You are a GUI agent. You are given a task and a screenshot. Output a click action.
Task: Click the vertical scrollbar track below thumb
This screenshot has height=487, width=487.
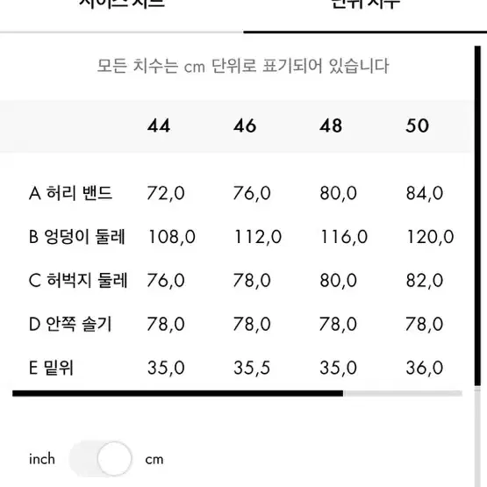coord(477,436)
